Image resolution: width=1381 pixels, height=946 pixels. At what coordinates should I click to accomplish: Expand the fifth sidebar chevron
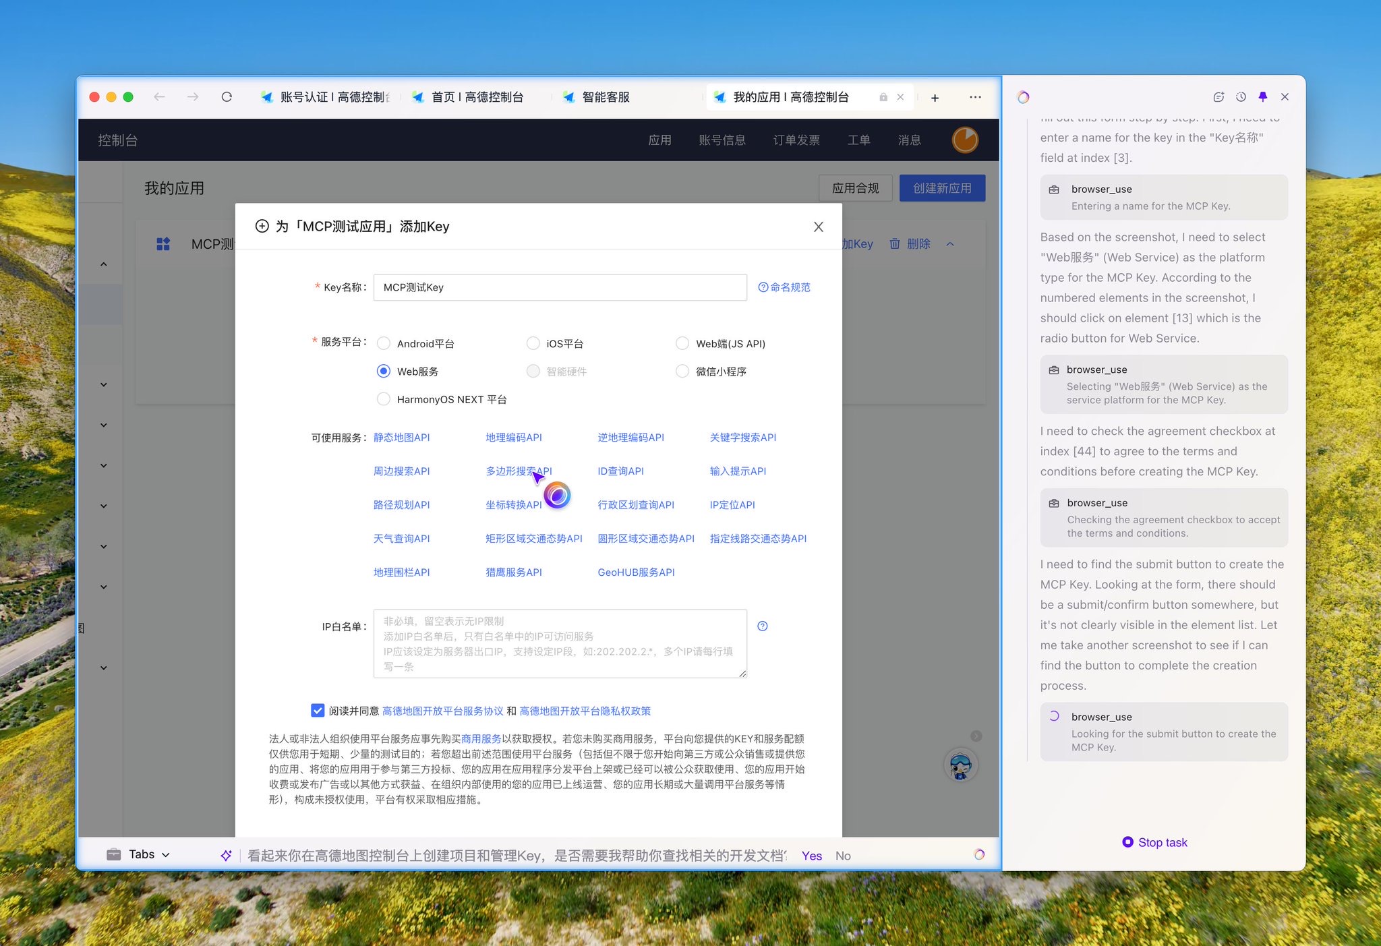pyautogui.click(x=104, y=506)
